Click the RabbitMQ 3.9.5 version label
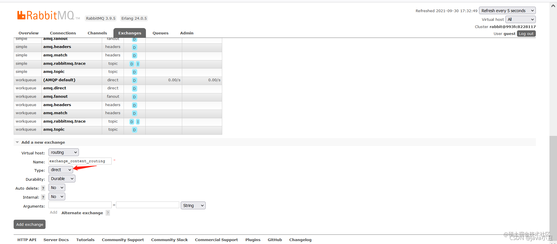This screenshot has width=557, height=244. tap(101, 18)
